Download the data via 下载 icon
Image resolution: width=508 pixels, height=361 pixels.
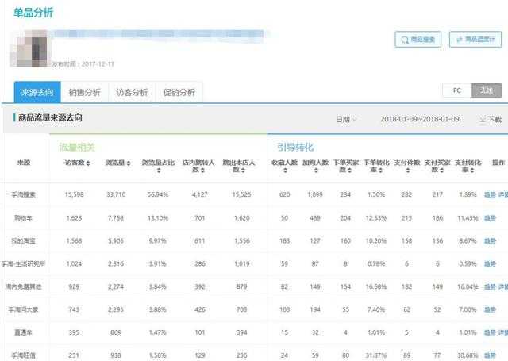pos(491,120)
